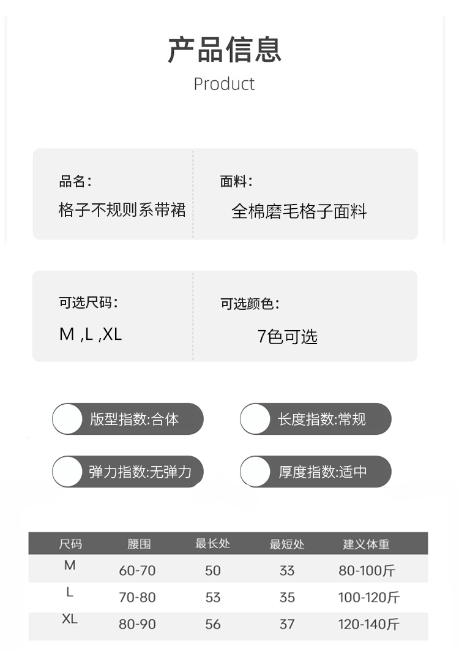Select the XL size row label
The image size is (459, 651).
click(x=70, y=619)
